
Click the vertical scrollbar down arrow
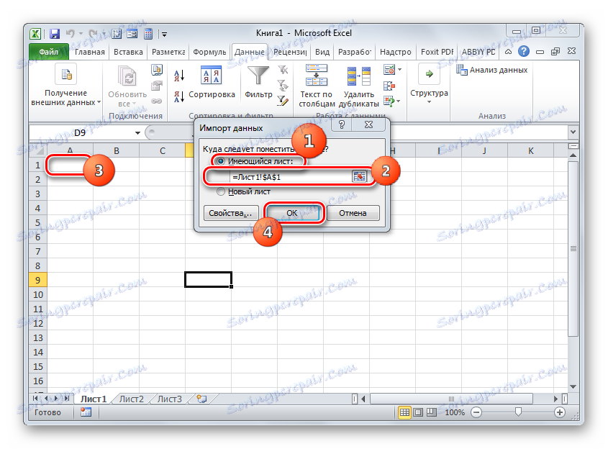(573, 386)
